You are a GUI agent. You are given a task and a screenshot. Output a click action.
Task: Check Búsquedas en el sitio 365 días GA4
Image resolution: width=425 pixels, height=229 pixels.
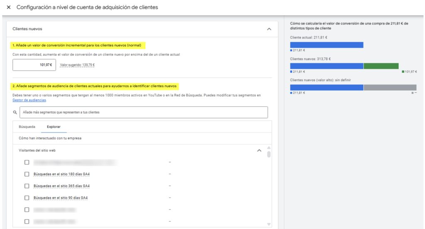click(x=27, y=186)
